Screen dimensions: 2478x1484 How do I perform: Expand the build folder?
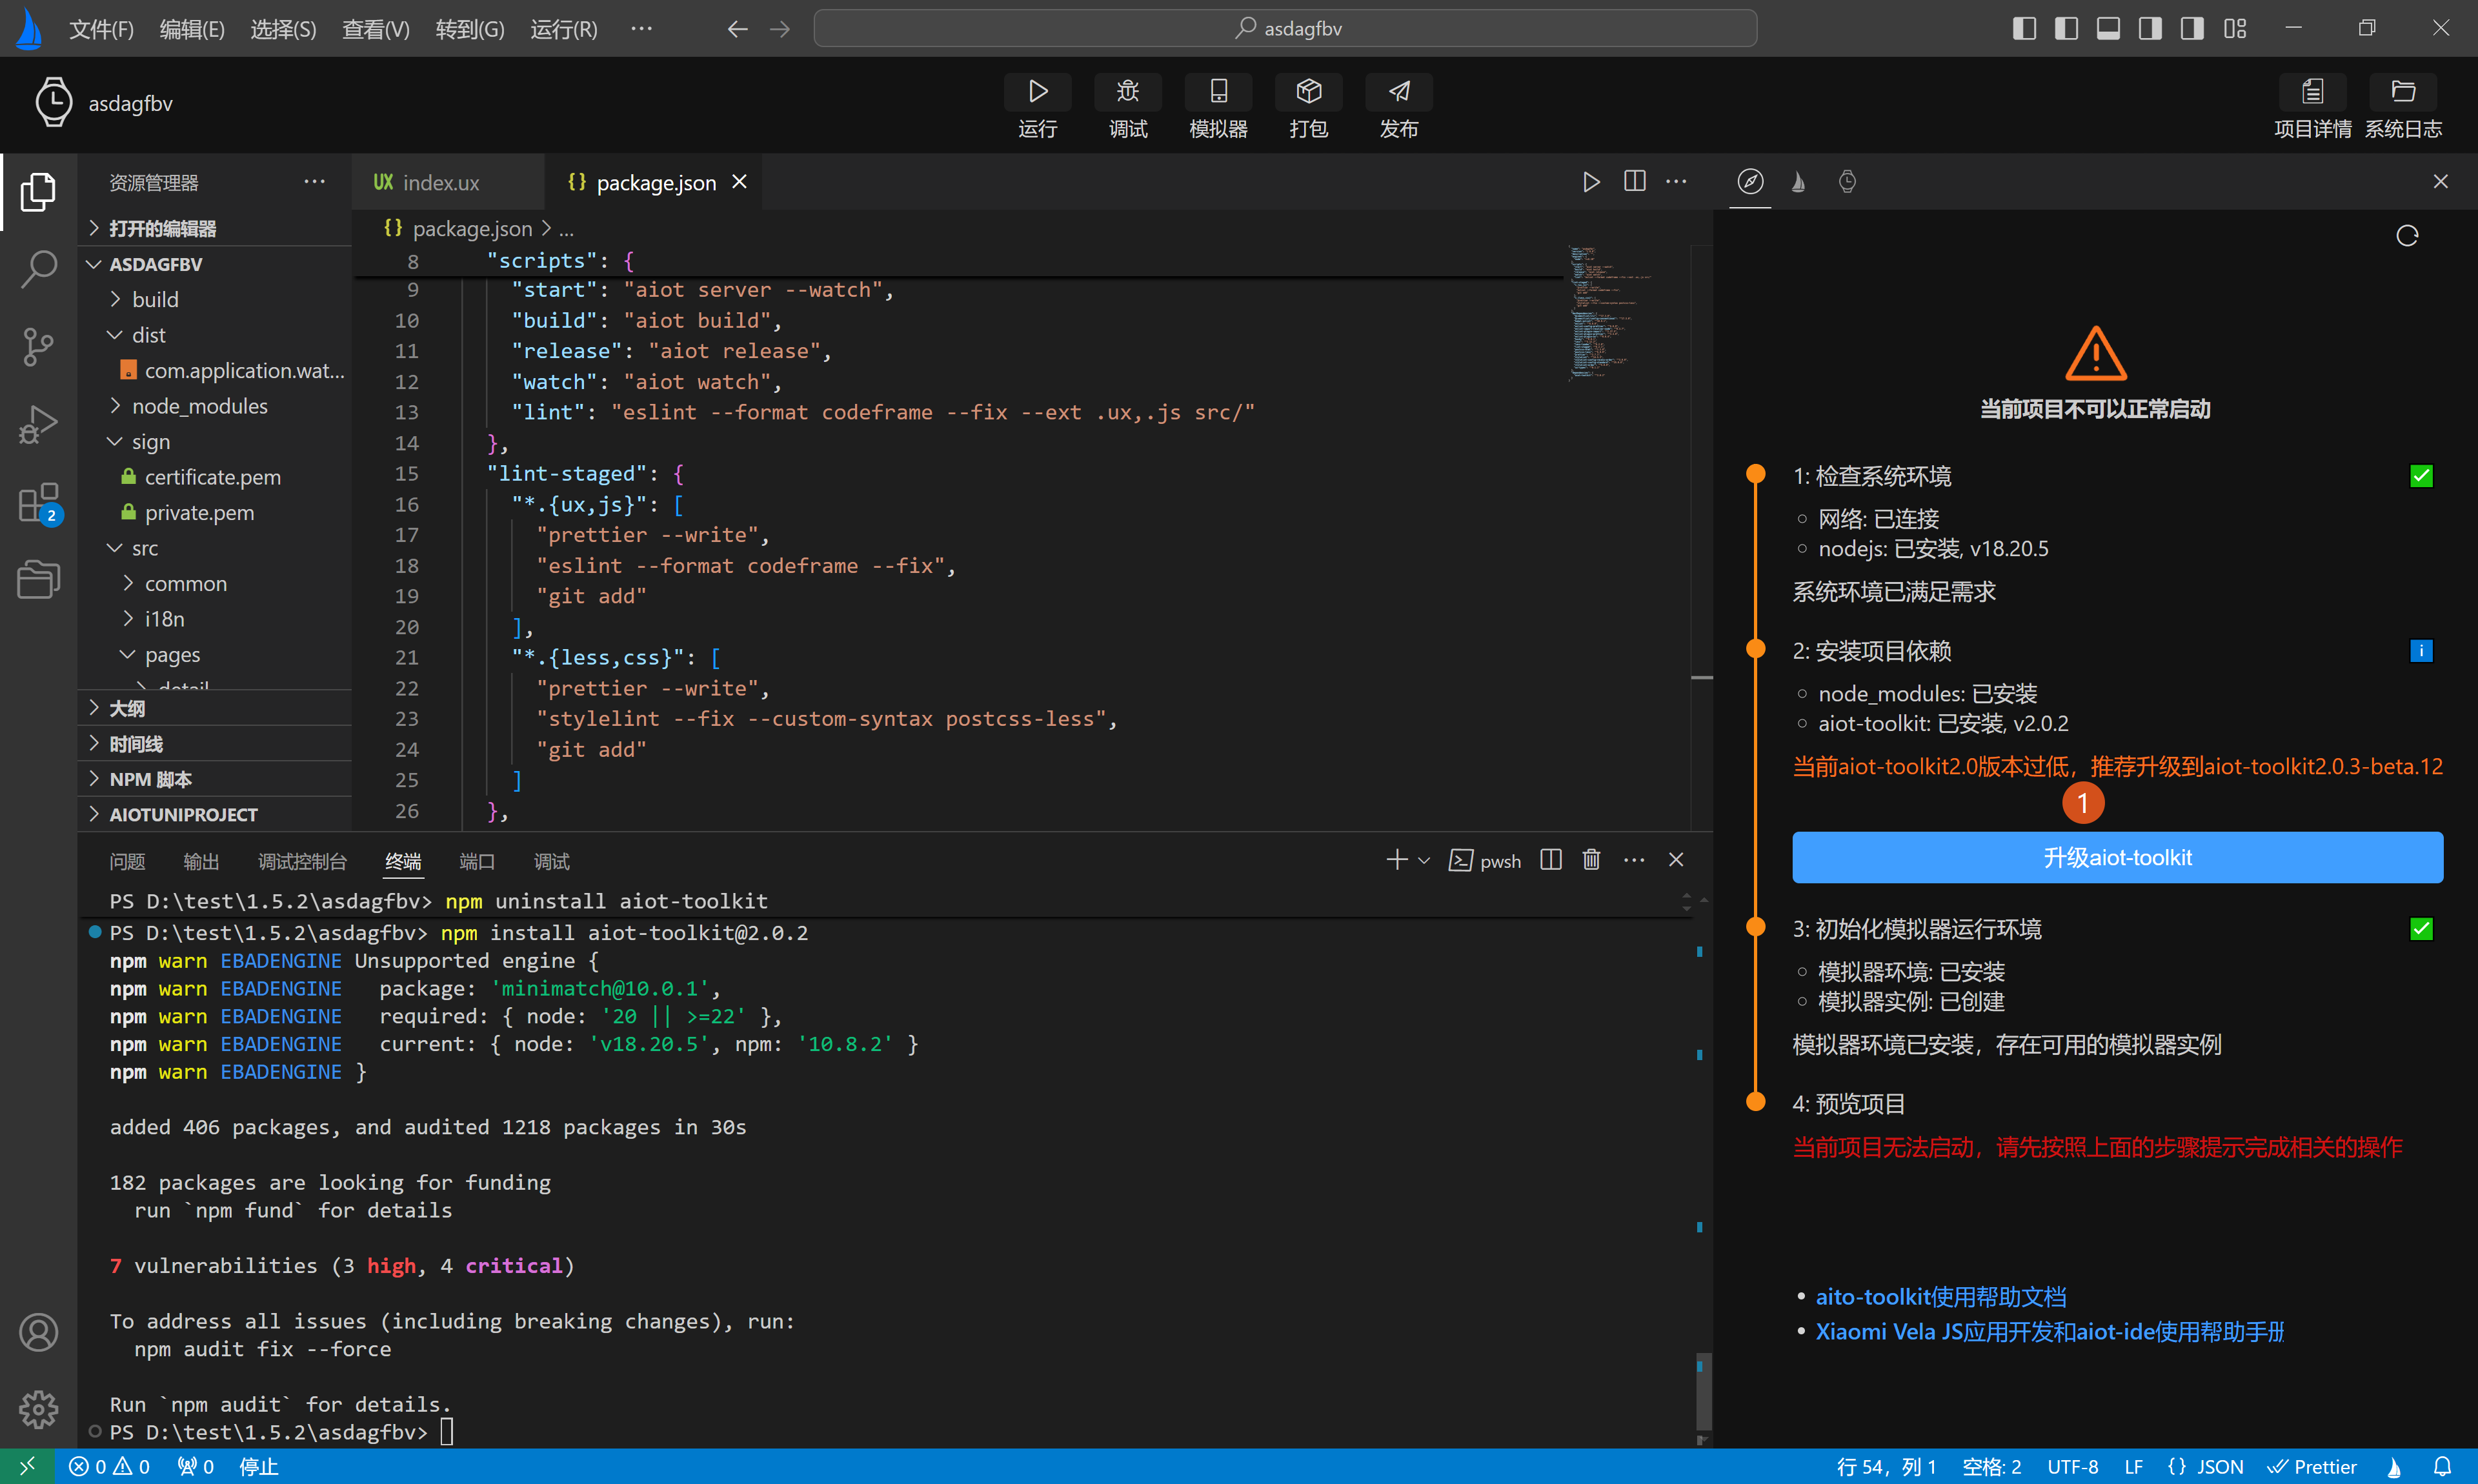[215, 300]
